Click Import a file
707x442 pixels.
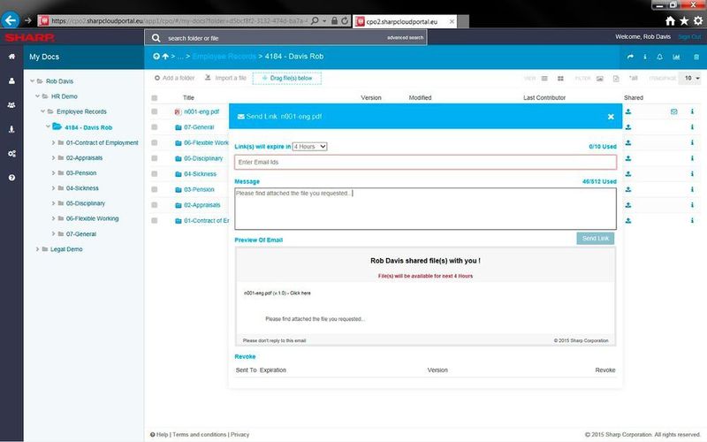(x=225, y=78)
